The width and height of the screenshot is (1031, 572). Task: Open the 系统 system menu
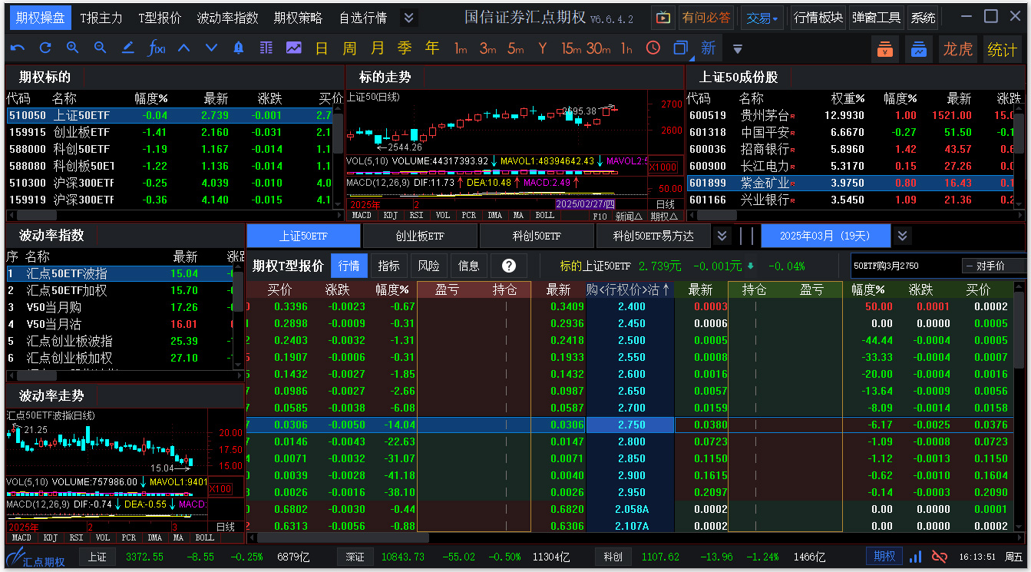click(923, 18)
